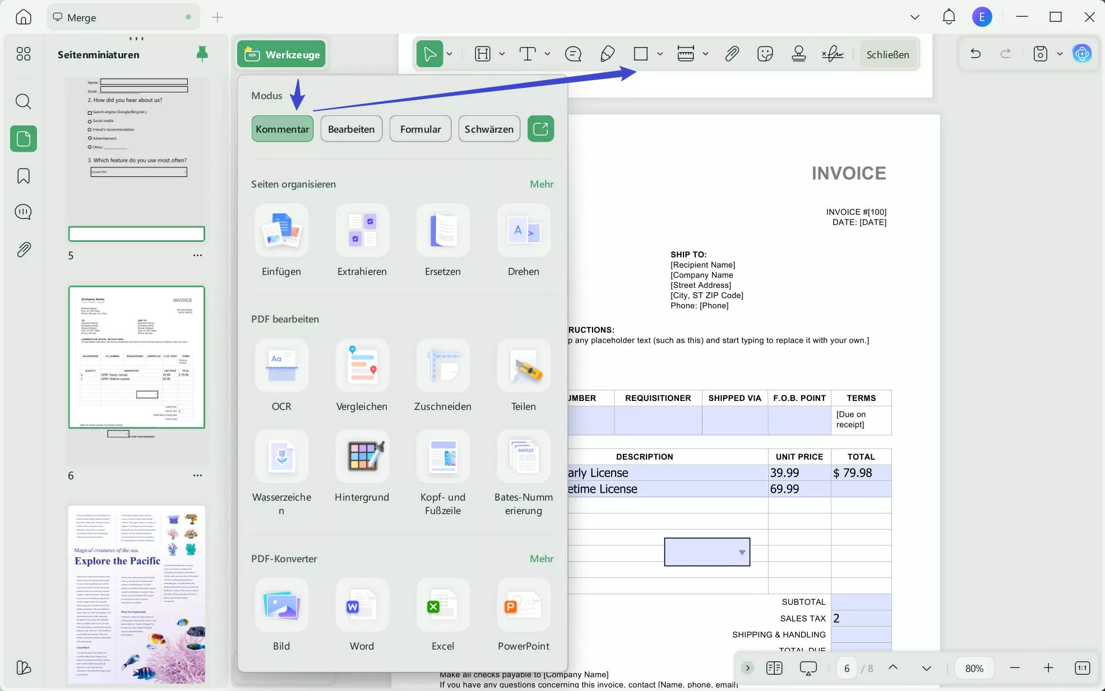Open the Bates-Nummerierung tool
This screenshot has width=1105, height=691.
[x=523, y=457]
